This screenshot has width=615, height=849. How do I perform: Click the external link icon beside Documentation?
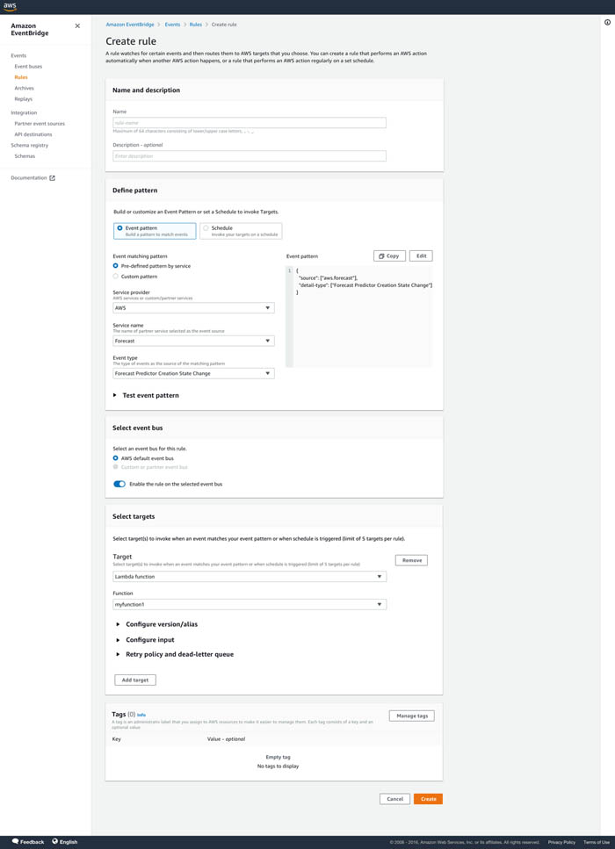coord(52,178)
